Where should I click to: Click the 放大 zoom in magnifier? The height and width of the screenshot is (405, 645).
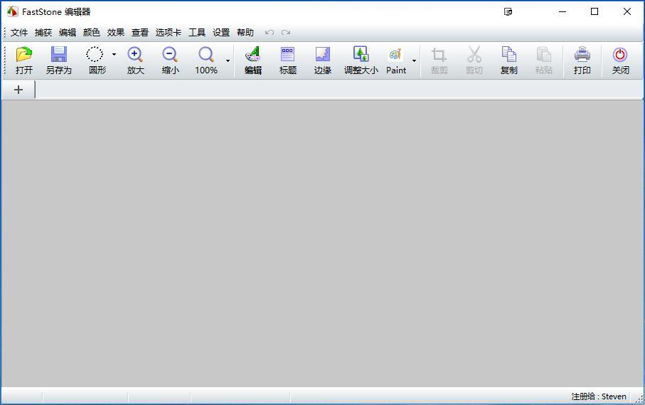click(x=135, y=54)
